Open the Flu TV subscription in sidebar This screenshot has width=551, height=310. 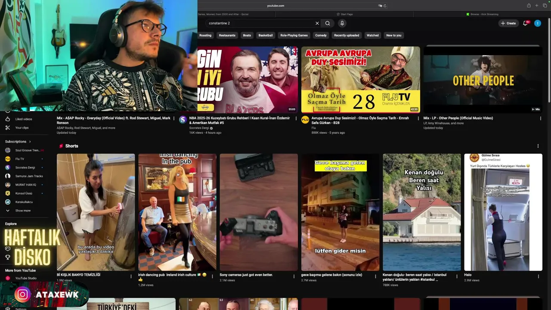[x=24, y=159]
